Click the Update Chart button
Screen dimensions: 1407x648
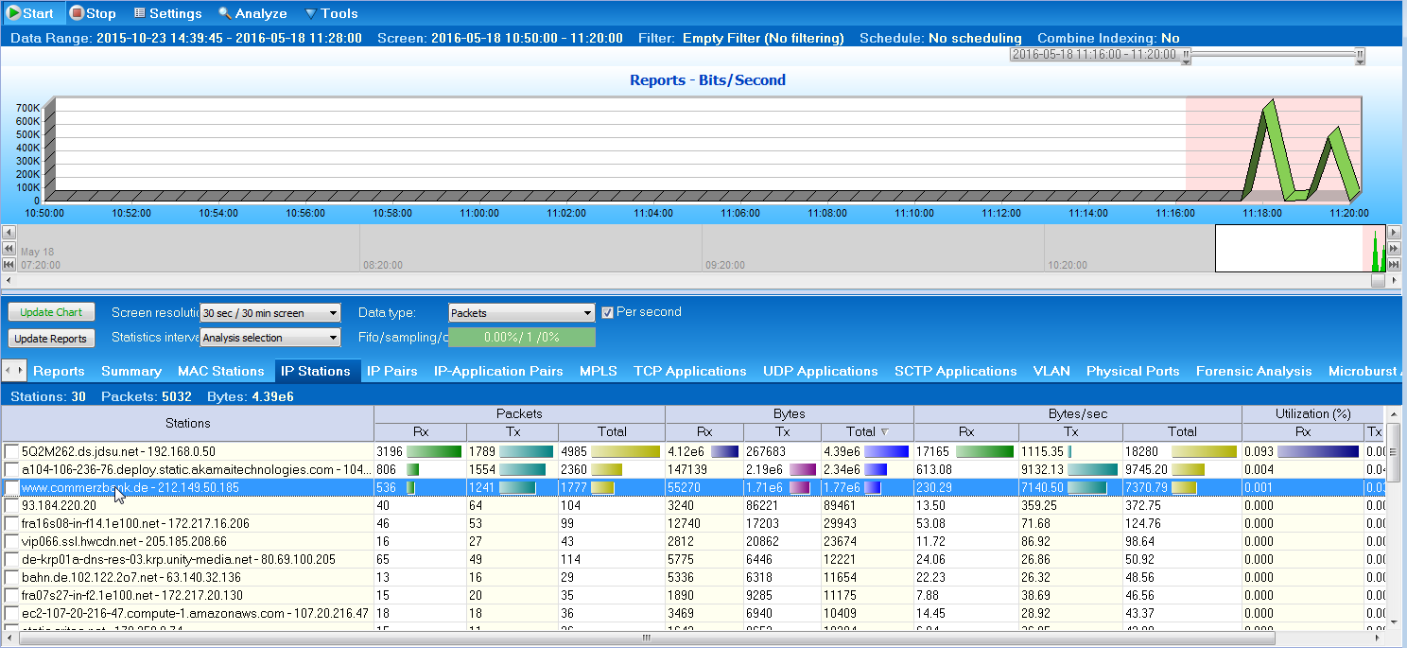tap(51, 312)
